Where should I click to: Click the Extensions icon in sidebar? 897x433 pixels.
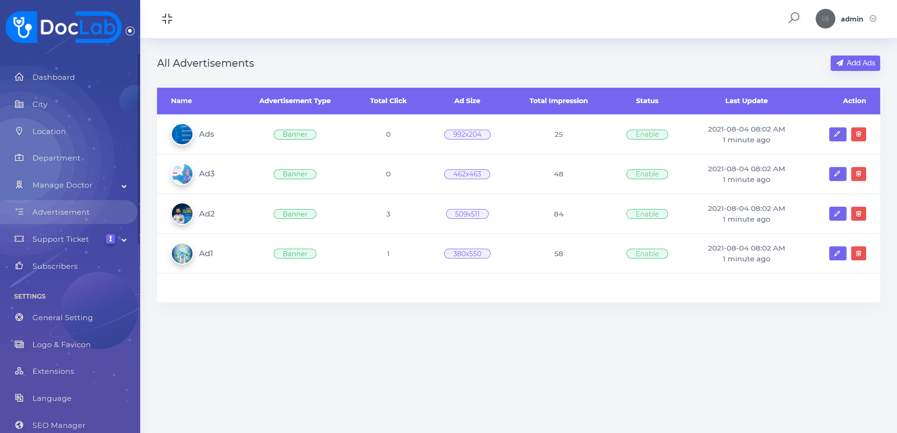click(19, 371)
